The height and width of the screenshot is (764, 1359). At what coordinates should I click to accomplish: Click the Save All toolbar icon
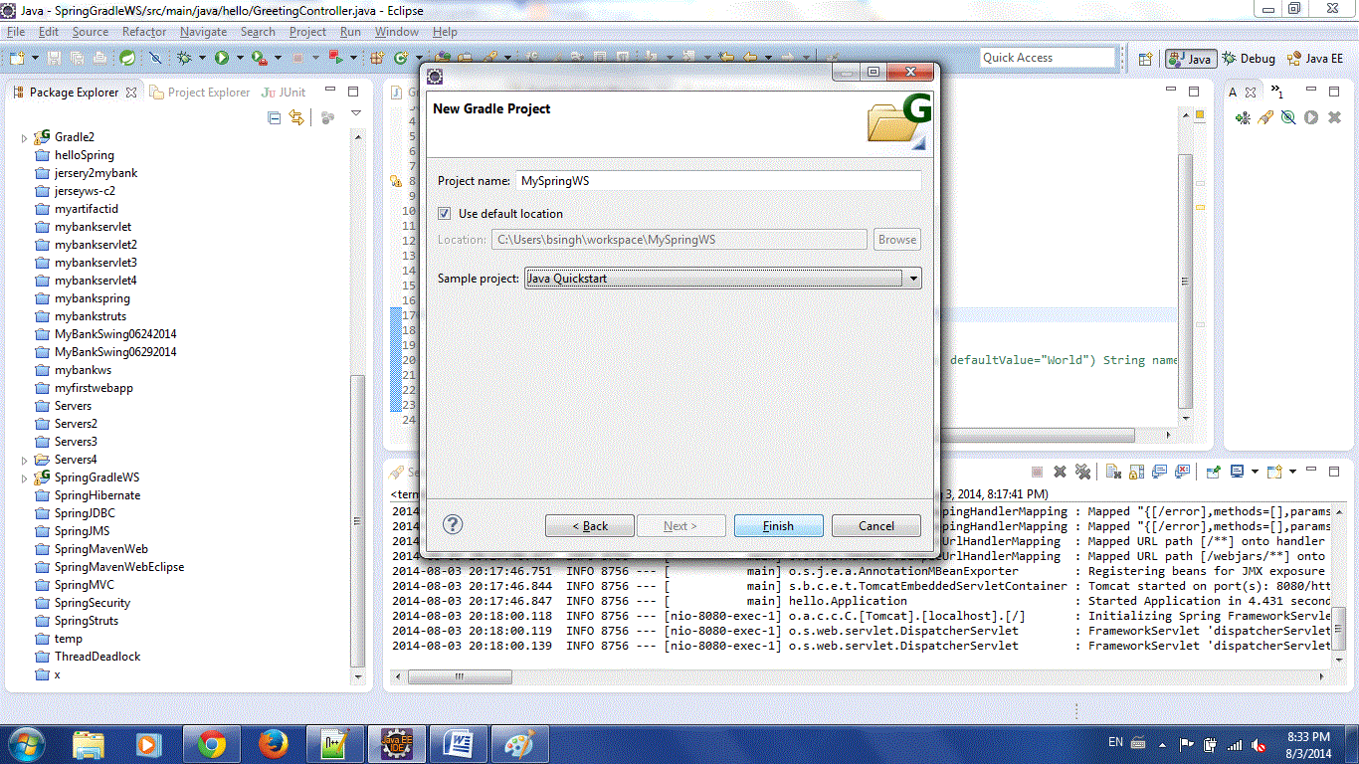[x=77, y=57]
